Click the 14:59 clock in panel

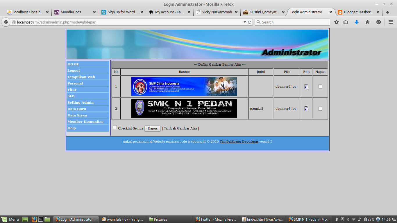point(386,220)
